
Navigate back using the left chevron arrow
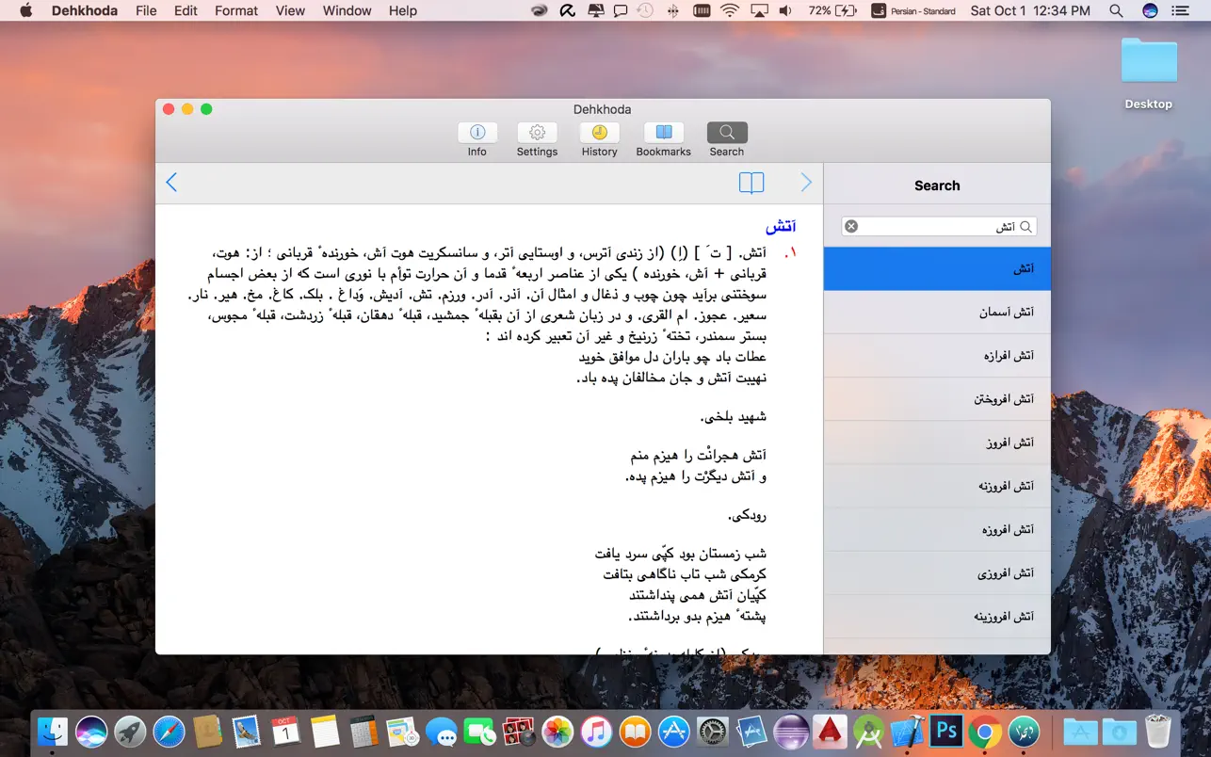[171, 182]
